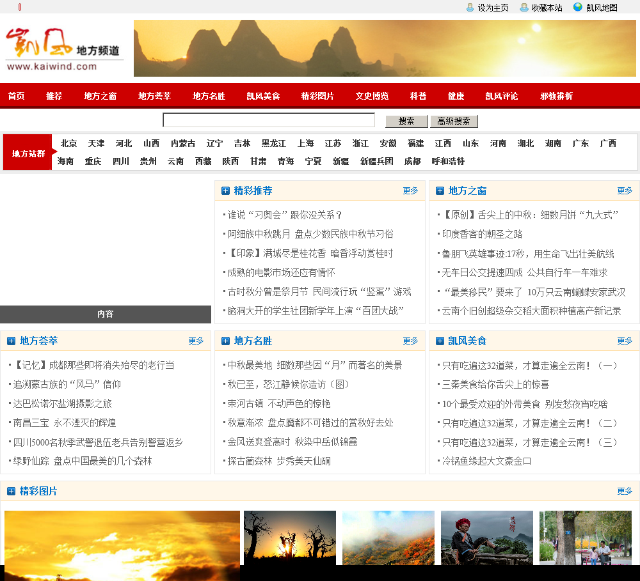Go to 地方荟萃 in the red nav bar
The image size is (640, 581).
(x=154, y=96)
